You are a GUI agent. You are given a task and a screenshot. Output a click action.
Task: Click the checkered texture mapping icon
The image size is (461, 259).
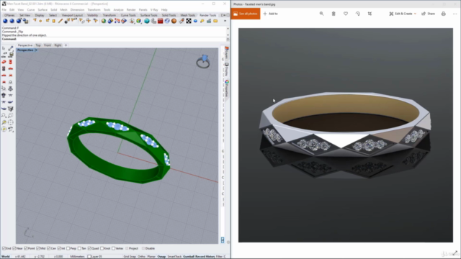pyautogui.click(x=189, y=21)
